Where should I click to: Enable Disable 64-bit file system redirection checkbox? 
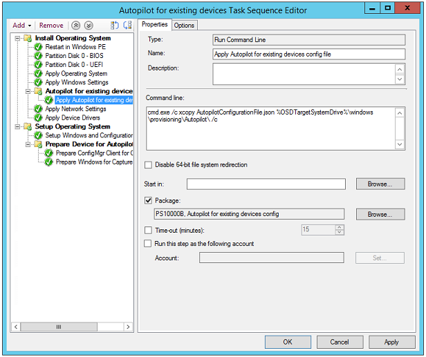pos(148,165)
